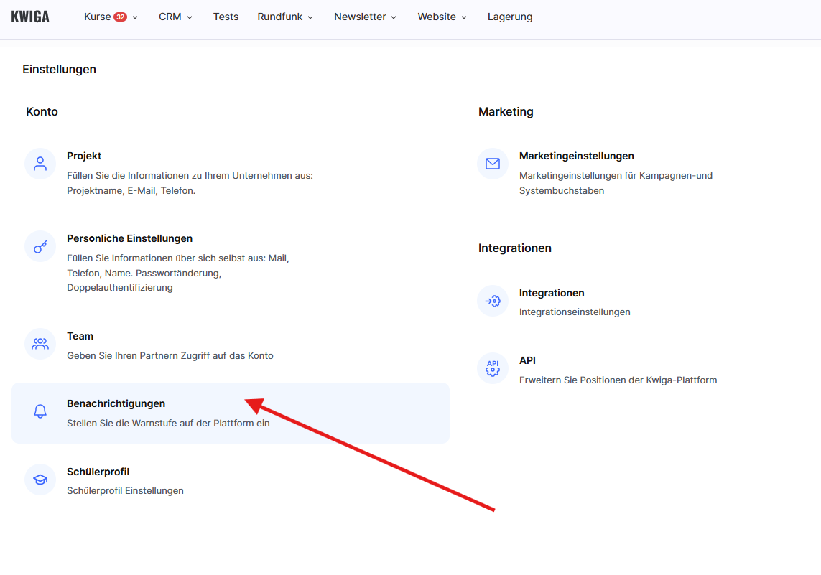Click the Team group icon
Screen dimensions: 821x575
(x=40, y=344)
